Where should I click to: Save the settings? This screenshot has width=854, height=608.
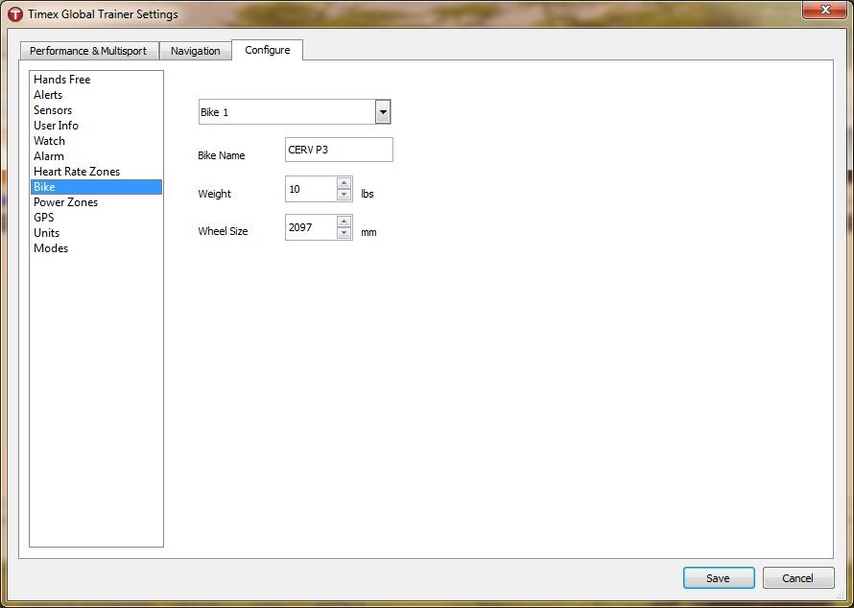tap(719, 578)
